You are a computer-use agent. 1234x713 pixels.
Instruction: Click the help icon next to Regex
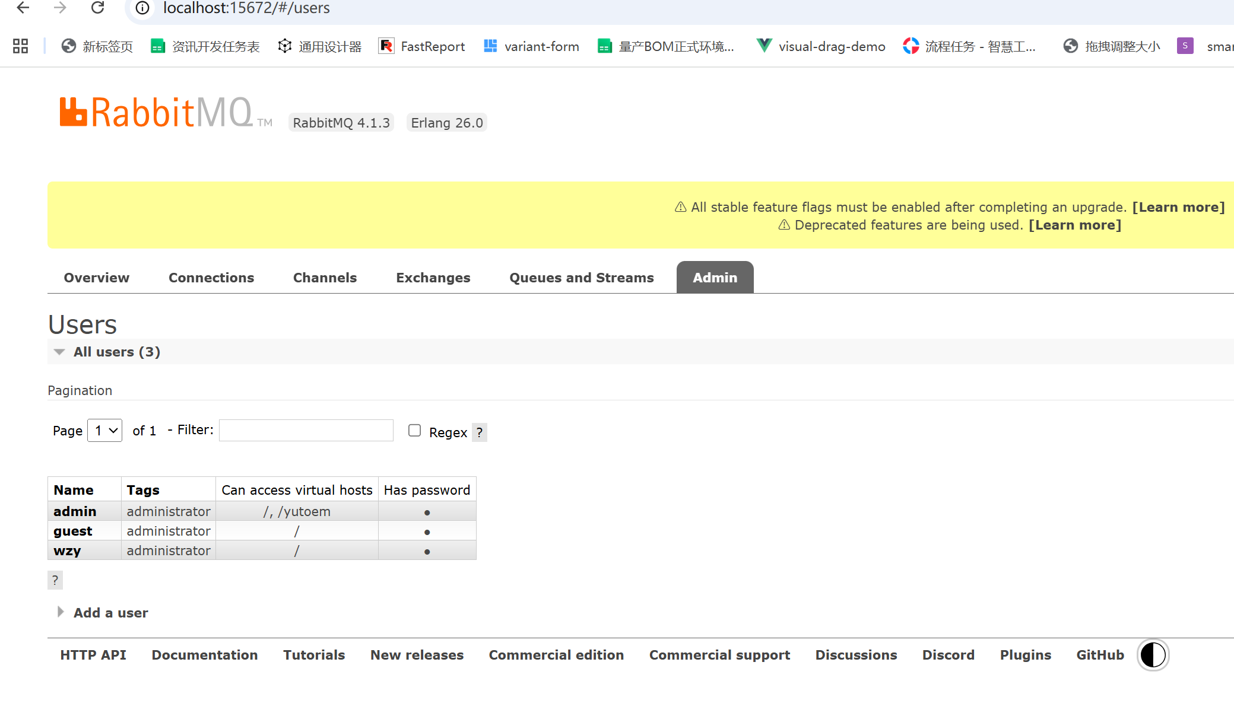click(x=480, y=432)
